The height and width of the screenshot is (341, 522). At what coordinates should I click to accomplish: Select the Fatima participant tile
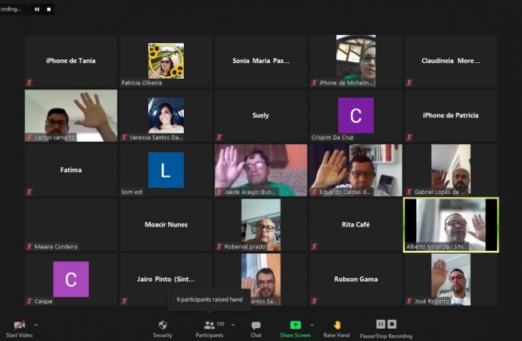point(71,170)
